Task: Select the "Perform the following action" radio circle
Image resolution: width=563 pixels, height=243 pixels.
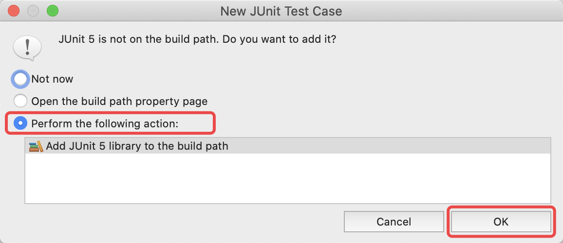Action: point(20,123)
